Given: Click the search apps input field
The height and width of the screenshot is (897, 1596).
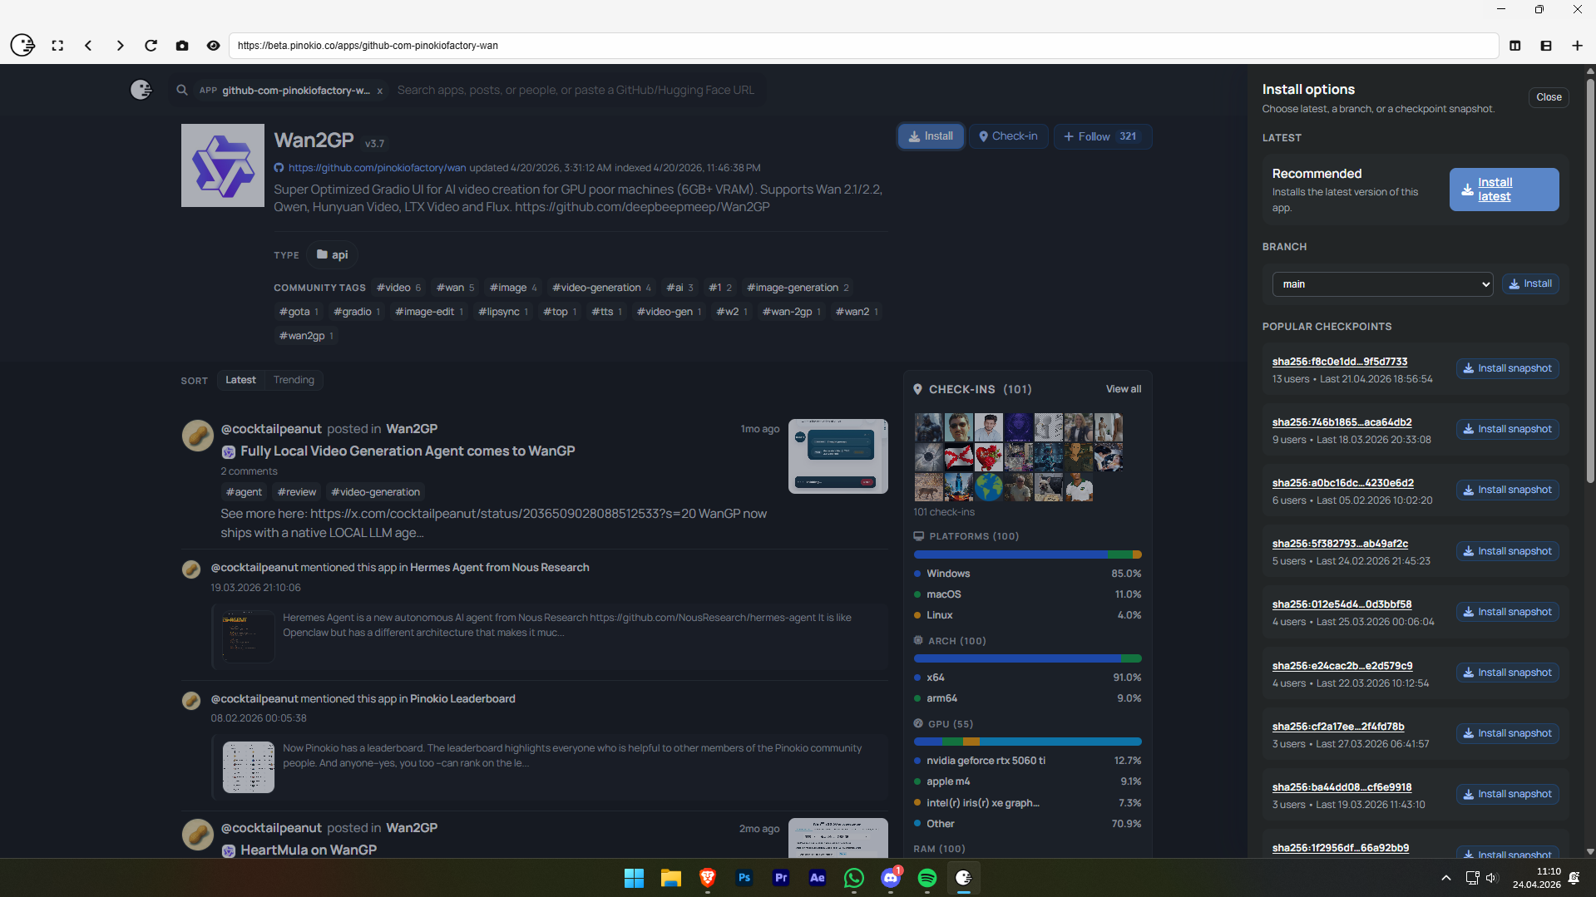Looking at the screenshot, I should tap(576, 90).
